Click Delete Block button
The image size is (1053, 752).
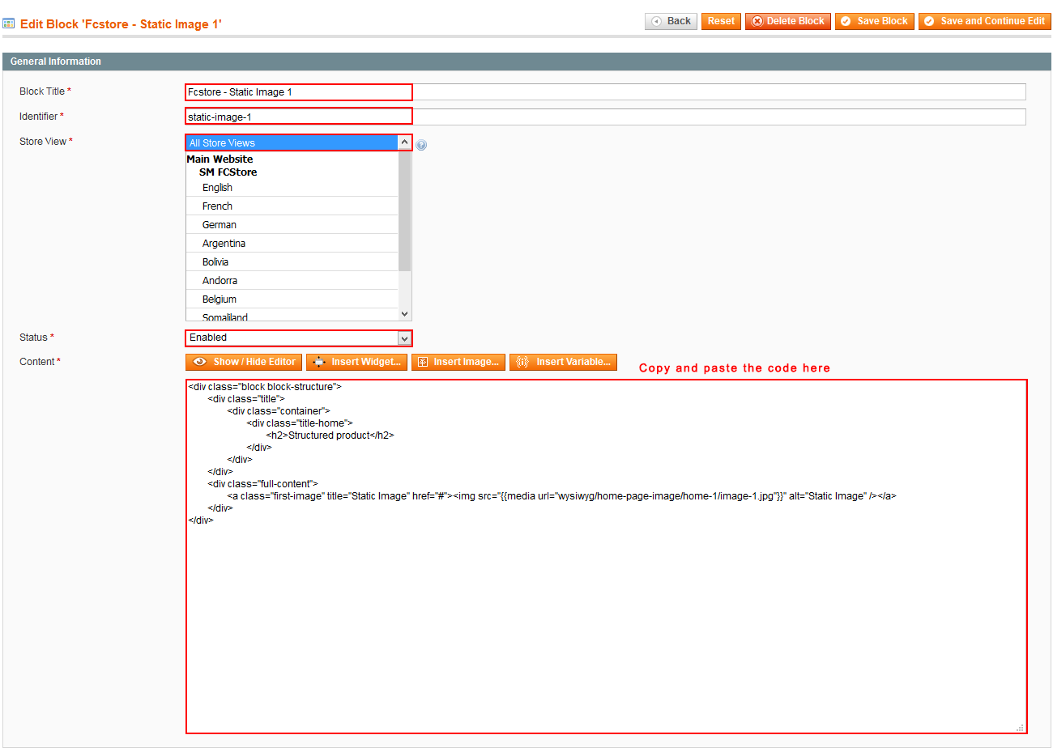[x=788, y=21]
